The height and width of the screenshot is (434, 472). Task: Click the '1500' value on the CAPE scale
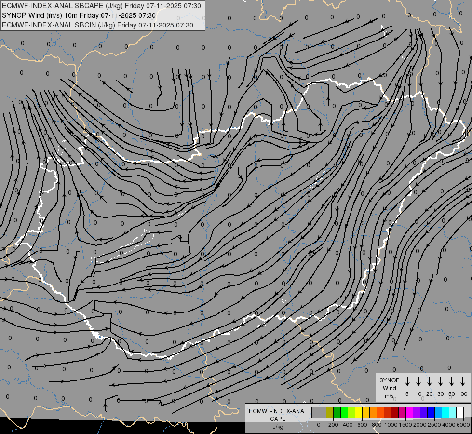click(405, 425)
